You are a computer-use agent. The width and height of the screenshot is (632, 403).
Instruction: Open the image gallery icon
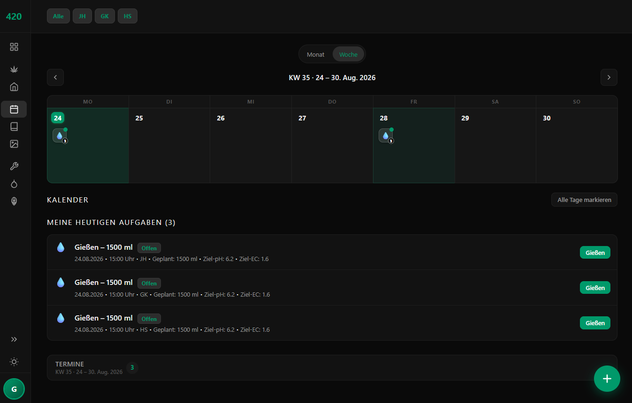coord(14,144)
